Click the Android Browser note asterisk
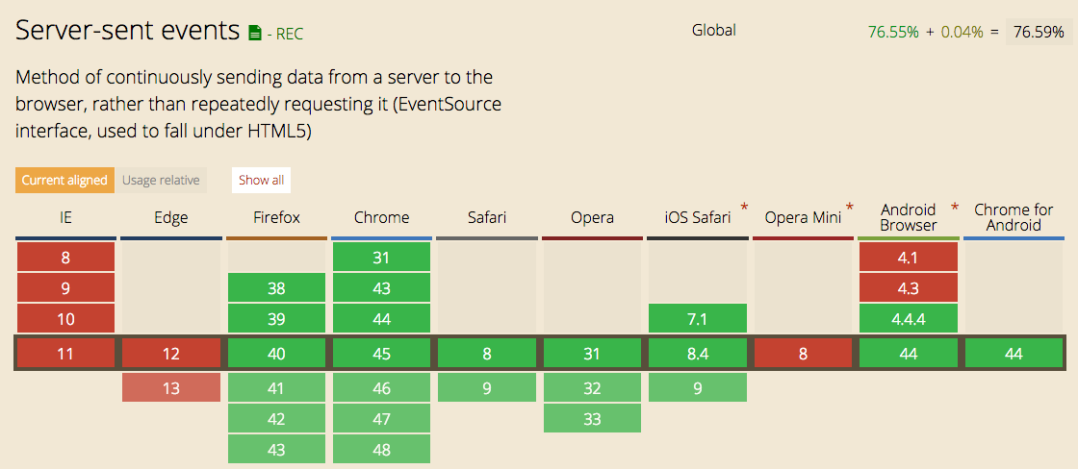The width and height of the screenshot is (1078, 469). (x=955, y=208)
